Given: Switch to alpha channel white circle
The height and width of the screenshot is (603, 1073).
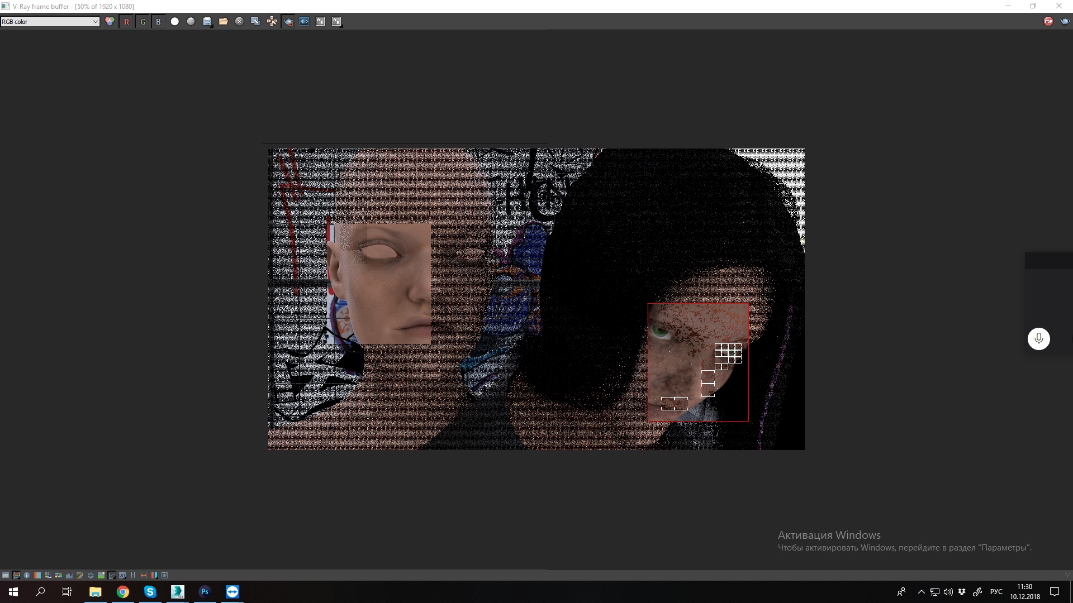Looking at the screenshot, I should coord(175,22).
